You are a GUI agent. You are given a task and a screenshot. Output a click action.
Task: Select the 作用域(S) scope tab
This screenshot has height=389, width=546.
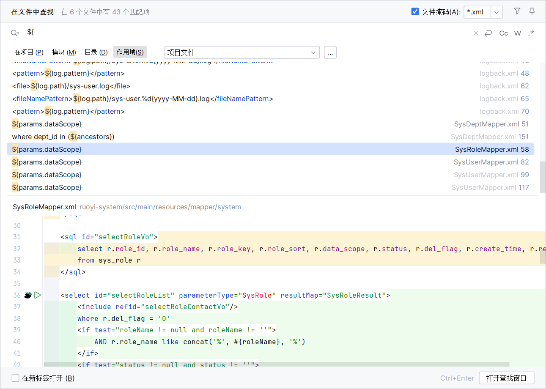(x=130, y=52)
